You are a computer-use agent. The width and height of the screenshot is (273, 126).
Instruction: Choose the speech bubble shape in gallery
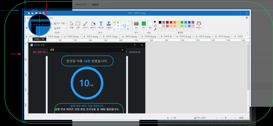pos(128,26)
